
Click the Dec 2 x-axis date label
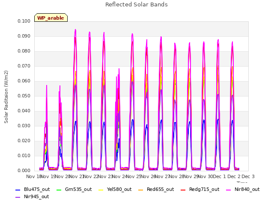(x=234, y=176)
